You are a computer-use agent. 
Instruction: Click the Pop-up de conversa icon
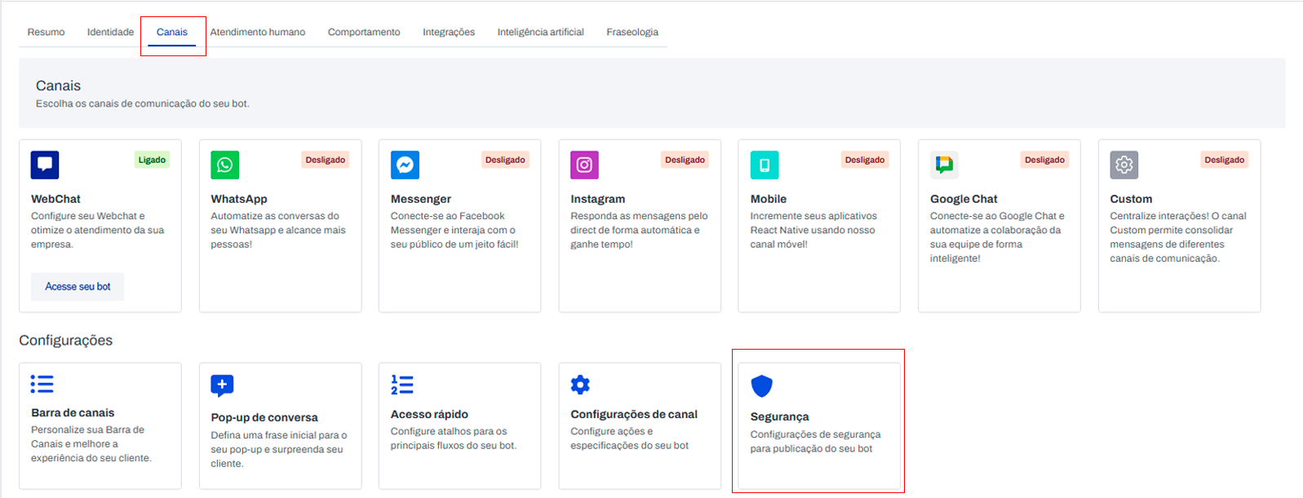click(222, 385)
